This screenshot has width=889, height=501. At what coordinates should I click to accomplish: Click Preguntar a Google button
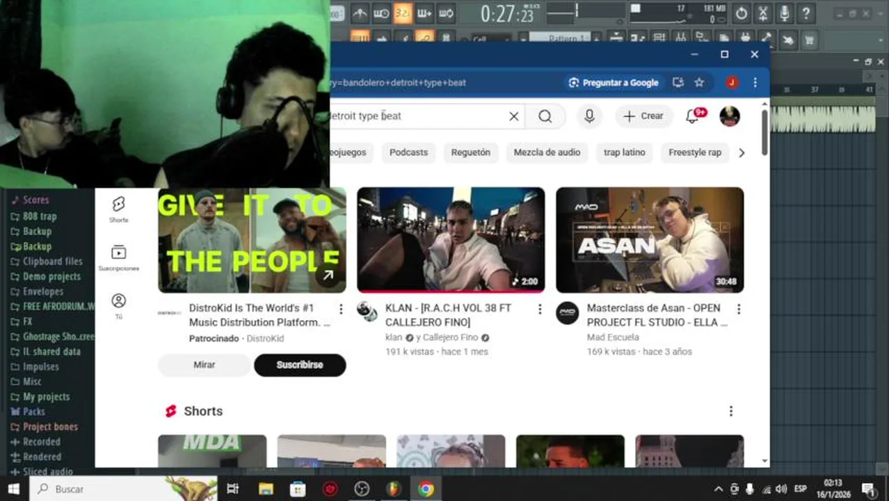pyautogui.click(x=614, y=82)
